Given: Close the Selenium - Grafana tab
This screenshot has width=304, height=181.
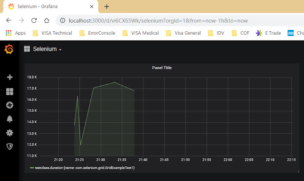Looking at the screenshot, I should [92, 7].
